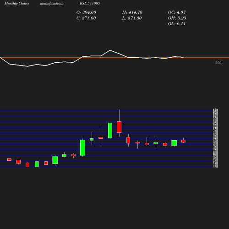This screenshot has height=229, width=229.
Task: Click the first red candlestick on the left
Action: coord(9,159)
